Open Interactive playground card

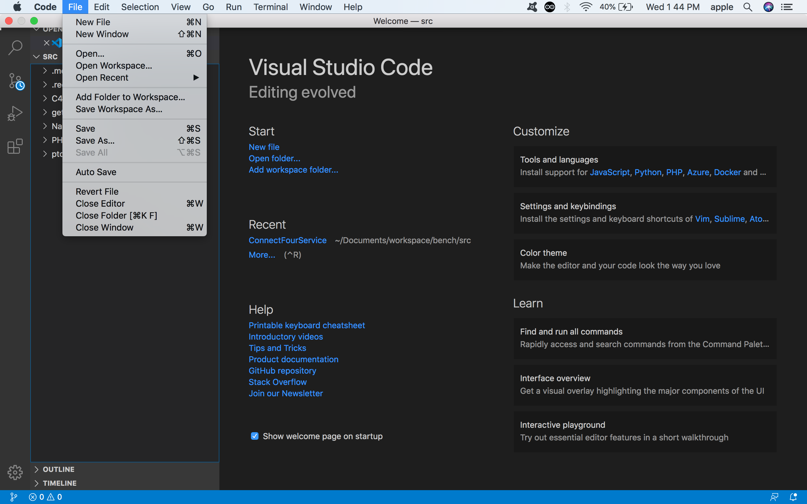point(645,432)
